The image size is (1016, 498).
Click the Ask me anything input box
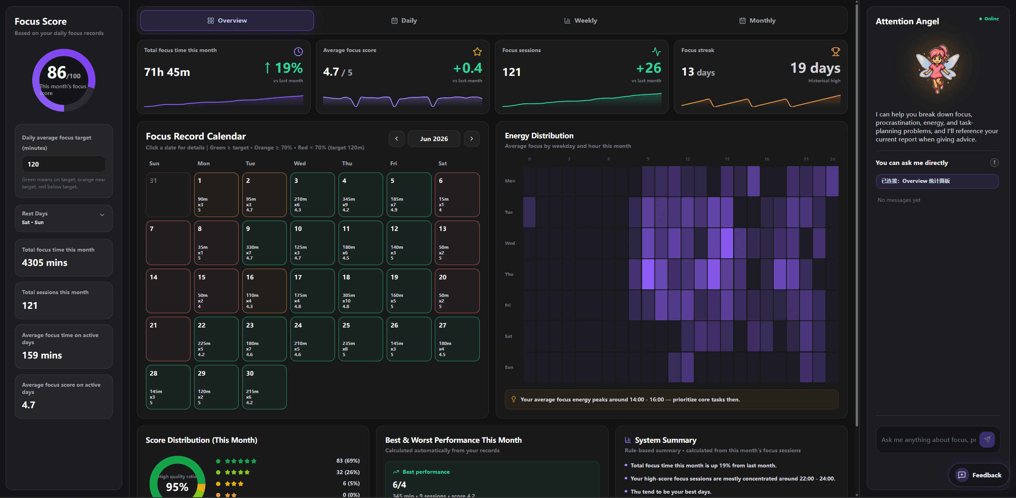(x=928, y=440)
